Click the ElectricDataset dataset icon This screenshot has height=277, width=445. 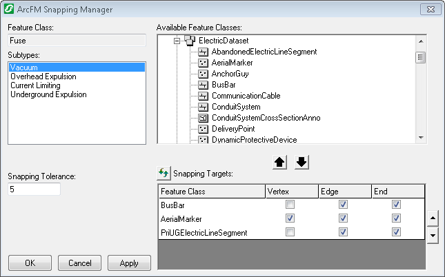(x=190, y=41)
